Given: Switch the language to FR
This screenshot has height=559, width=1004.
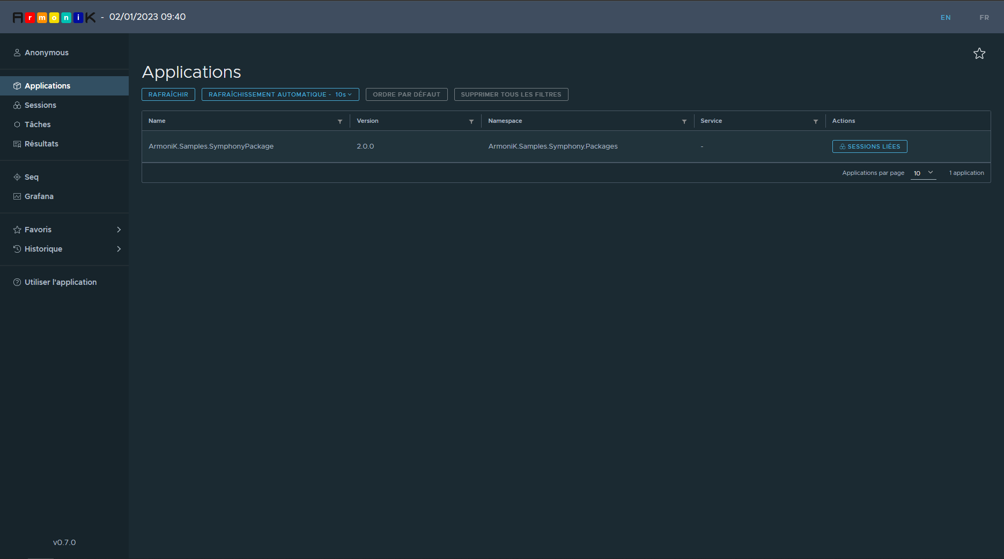Looking at the screenshot, I should click(984, 18).
